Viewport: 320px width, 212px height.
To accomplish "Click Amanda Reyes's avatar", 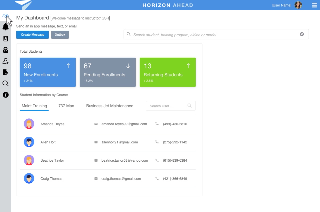I will click(29, 124).
